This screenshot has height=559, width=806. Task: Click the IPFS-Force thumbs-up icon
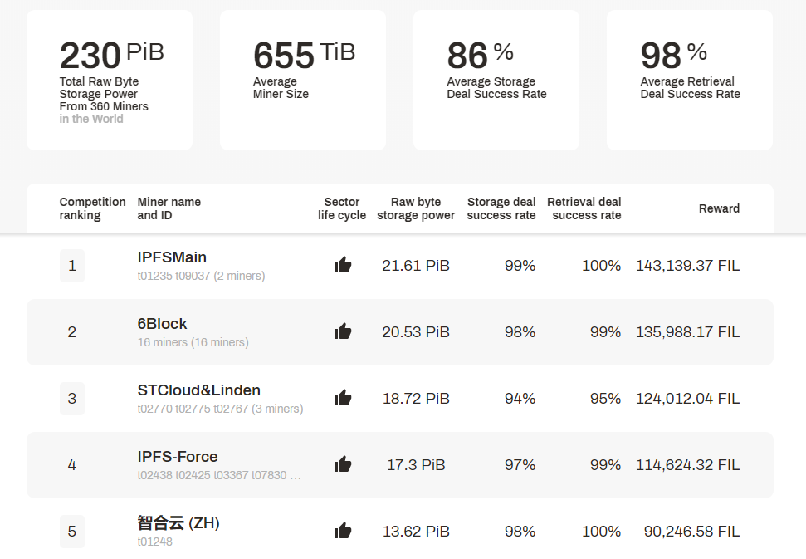(342, 464)
